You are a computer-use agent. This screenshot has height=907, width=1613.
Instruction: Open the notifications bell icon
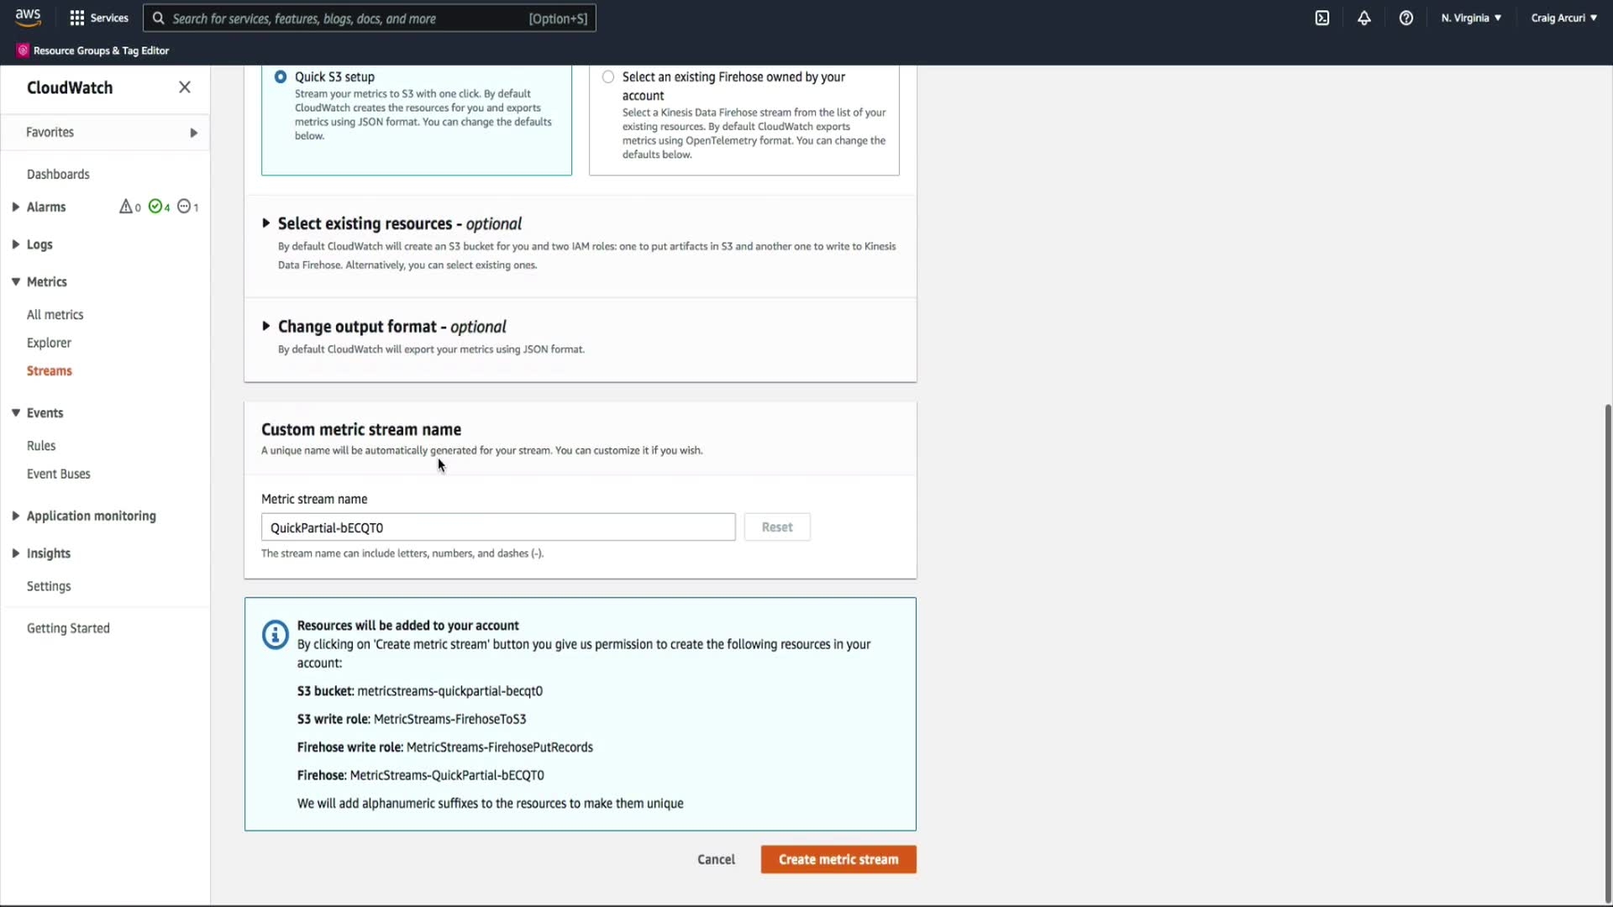1364,18
